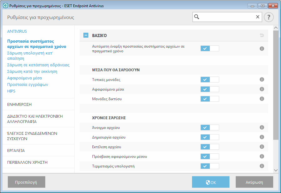281x193 pixels.
Task: Select ANTIVIRUS in the sidebar
Action: point(17,31)
